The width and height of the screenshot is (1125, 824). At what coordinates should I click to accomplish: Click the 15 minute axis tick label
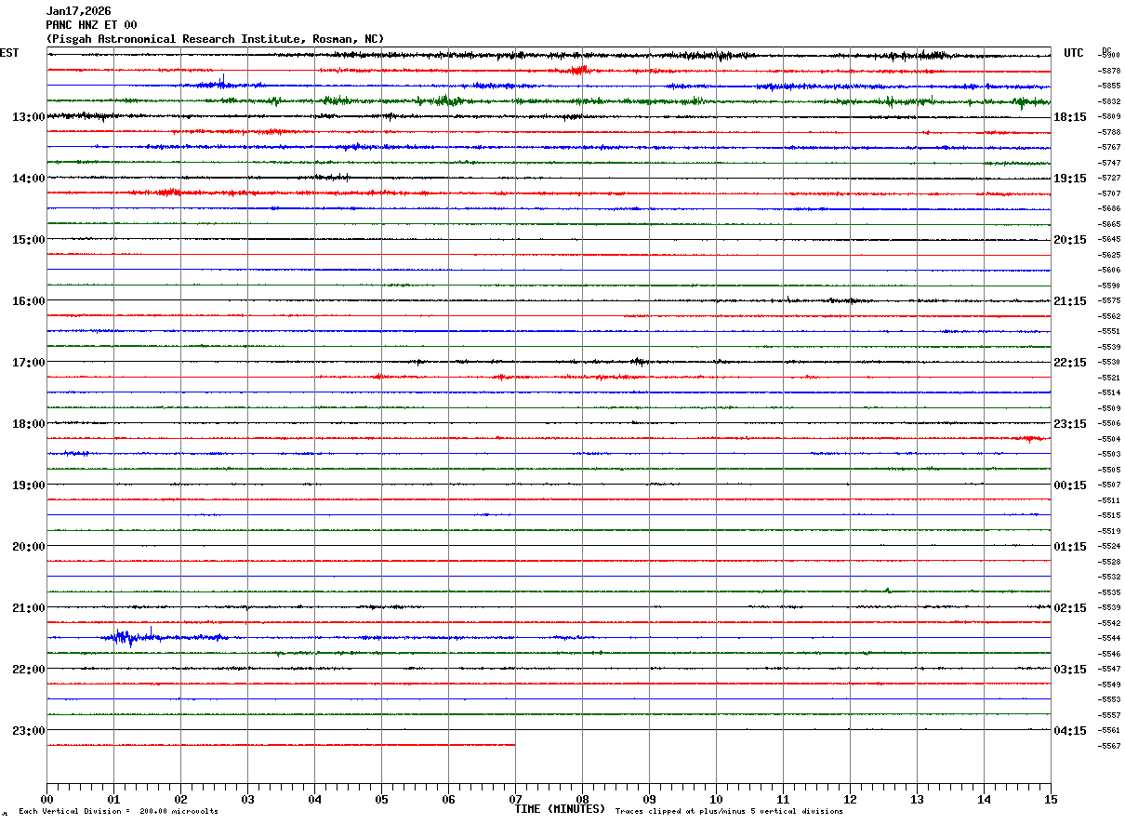[1051, 800]
